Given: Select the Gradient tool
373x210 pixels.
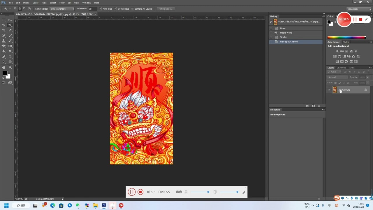Looking at the screenshot, I should 10,46.
